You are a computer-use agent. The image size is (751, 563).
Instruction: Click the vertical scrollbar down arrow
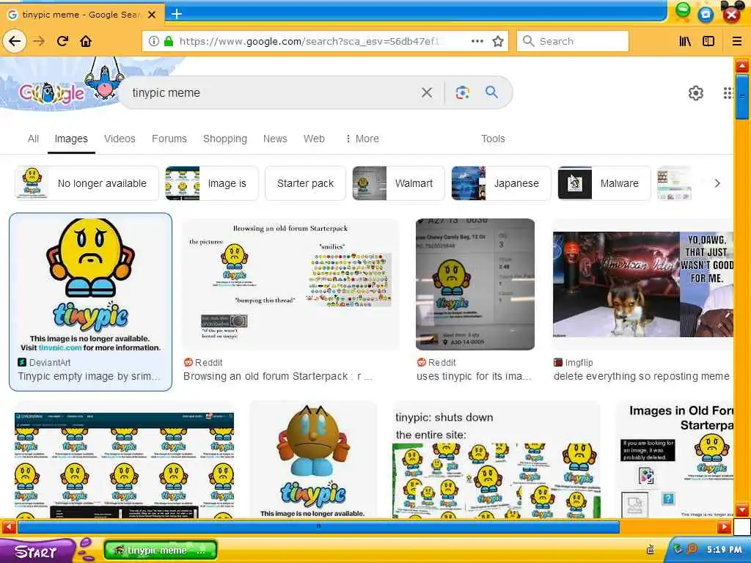742,509
